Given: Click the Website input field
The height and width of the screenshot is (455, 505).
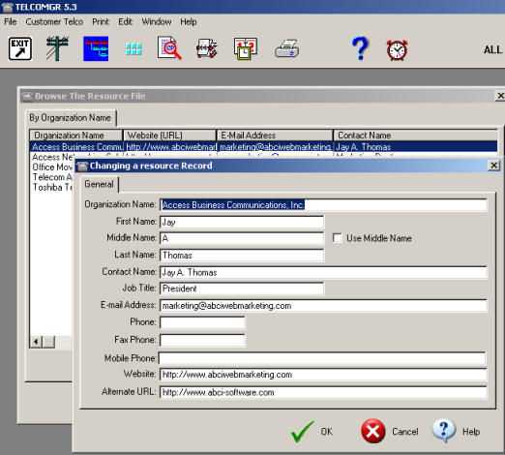Looking at the screenshot, I should pyautogui.click(x=323, y=375).
